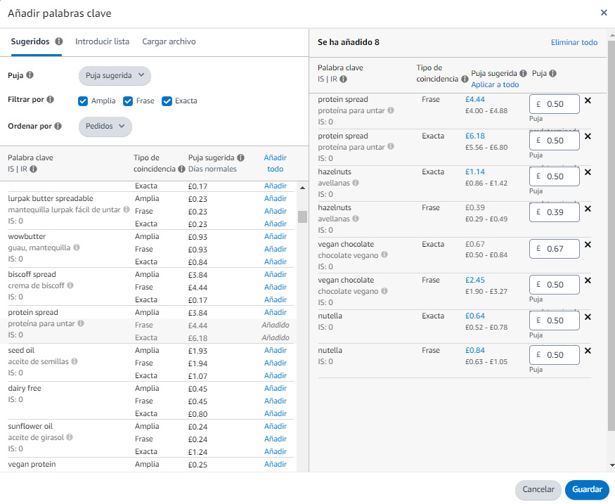The width and height of the screenshot is (615, 504).
Task: Click info icon beside Ordenar por
Action: tap(58, 126)
